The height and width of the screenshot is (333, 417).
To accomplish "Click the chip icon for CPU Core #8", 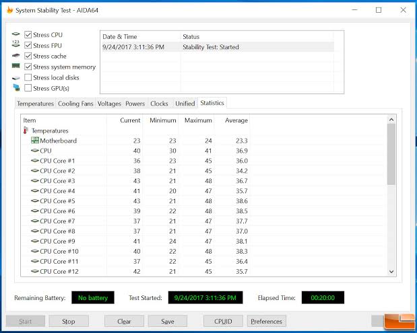I will [x=35, y=231].
